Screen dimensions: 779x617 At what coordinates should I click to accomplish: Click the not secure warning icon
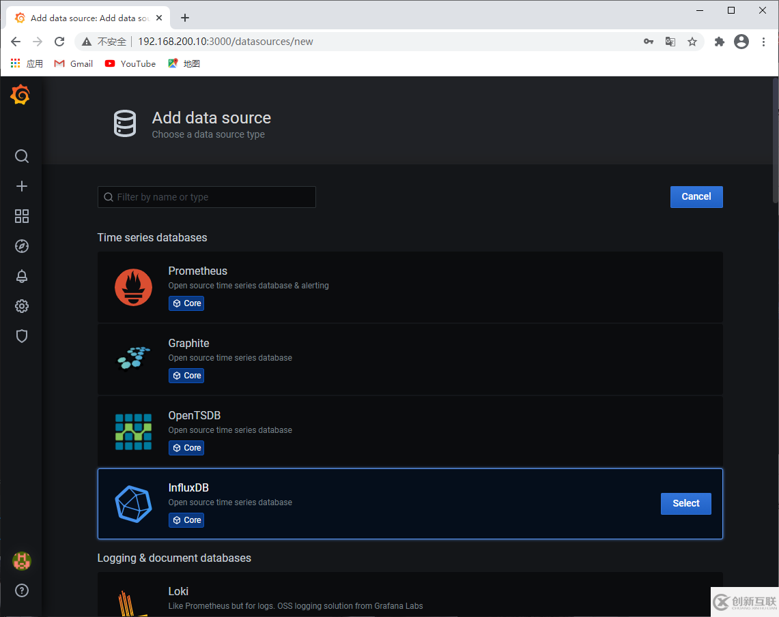pyautogui.click(x=87, y=42)
